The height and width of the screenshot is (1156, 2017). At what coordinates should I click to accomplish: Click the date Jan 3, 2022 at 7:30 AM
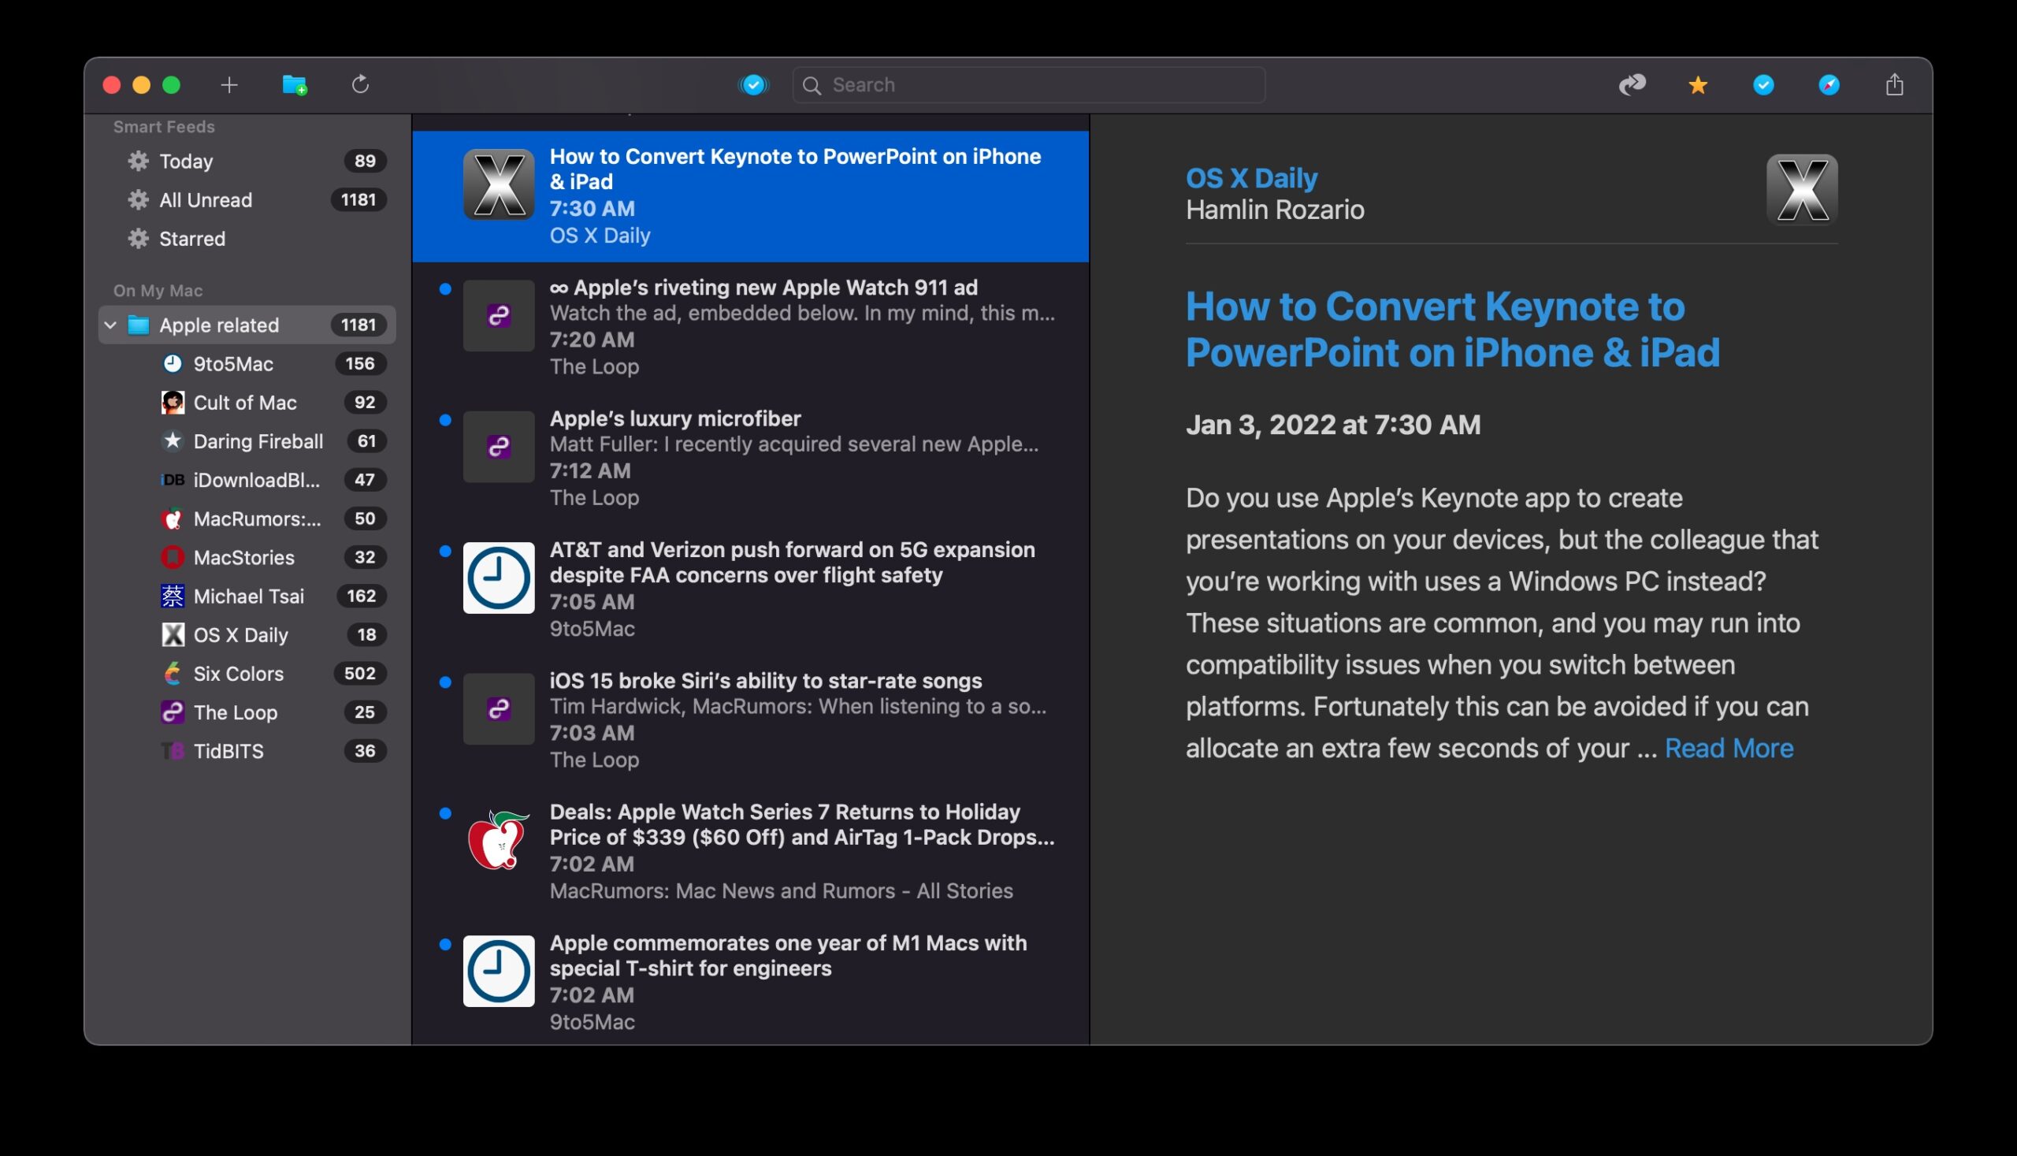pos(1333,425)
